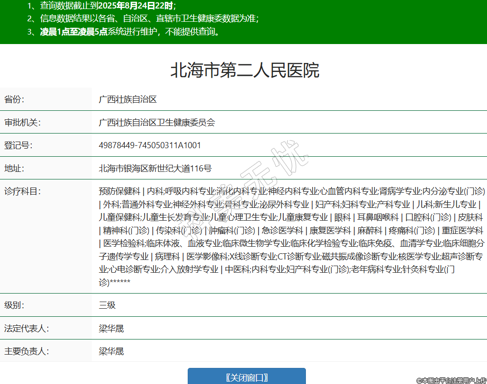Image resolution: width=487 pixels, height=384 pixels.
Task: Select the 级别 field label
Action: coord(14,305)
